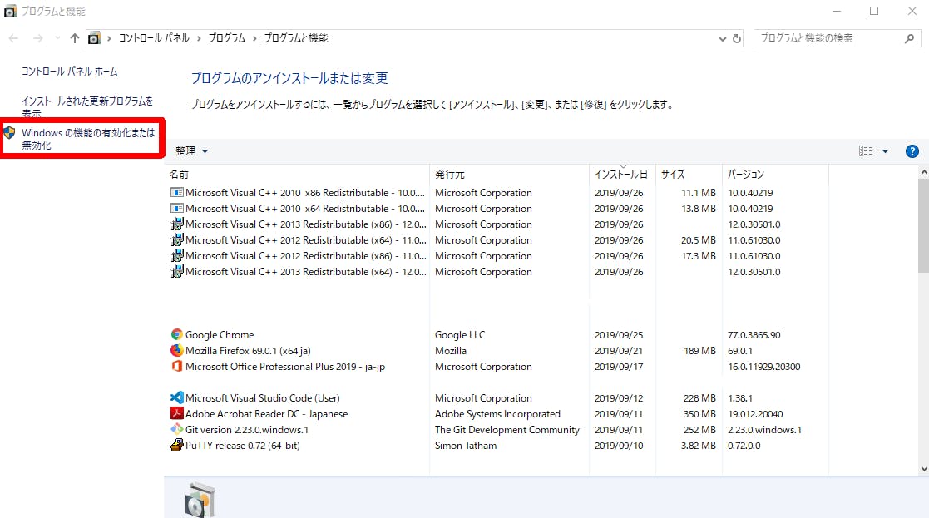Click the Microsoft Office Professional Plus icon
The height and width of the screenshot is (518, 929).
[176, 367]
